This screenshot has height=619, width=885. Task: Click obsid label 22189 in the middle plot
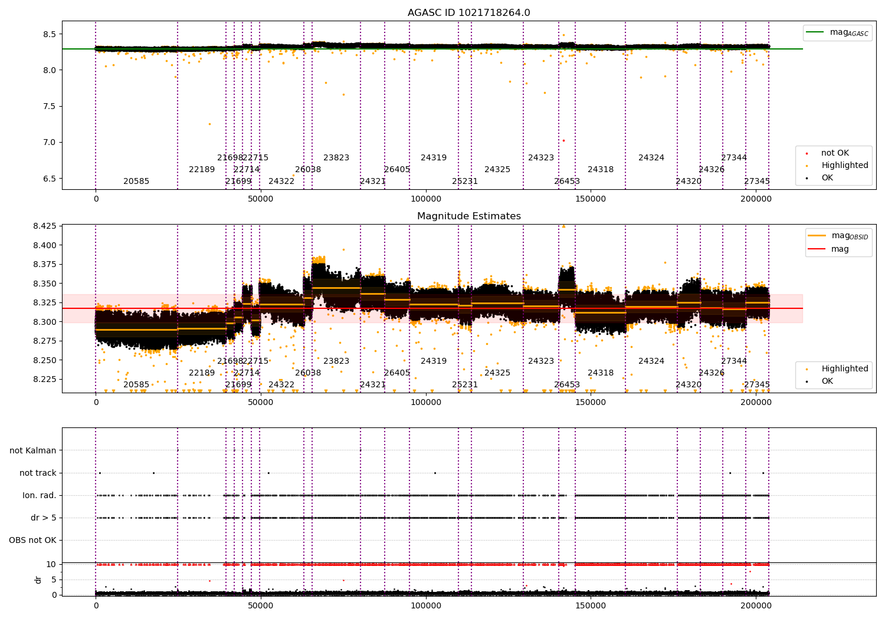point(202,373)
